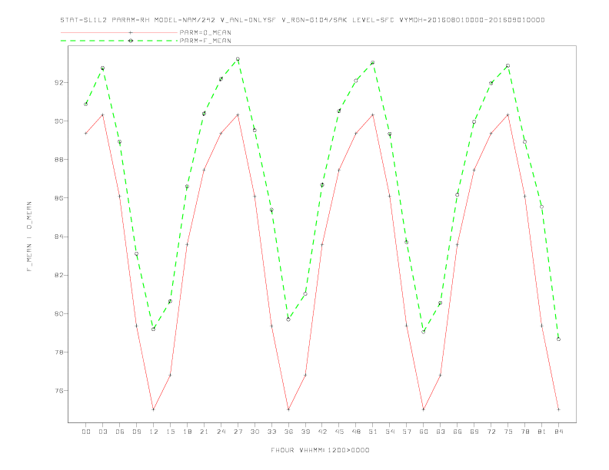Click the PARM=F_MEAN legend label
Screen dimensions: 609x470
pos(205,41)
